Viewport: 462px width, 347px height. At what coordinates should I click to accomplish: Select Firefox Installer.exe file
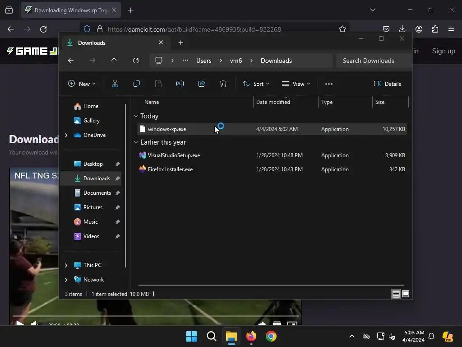(272, 169)
